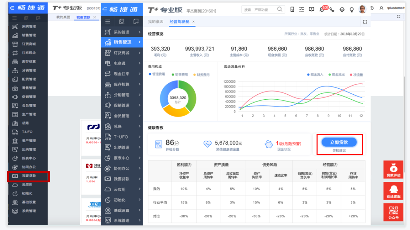Image resolution: width=410 pixels, height=230 pixels.
Task: Open the user avatar photo
Action: (x=362, y=9)
